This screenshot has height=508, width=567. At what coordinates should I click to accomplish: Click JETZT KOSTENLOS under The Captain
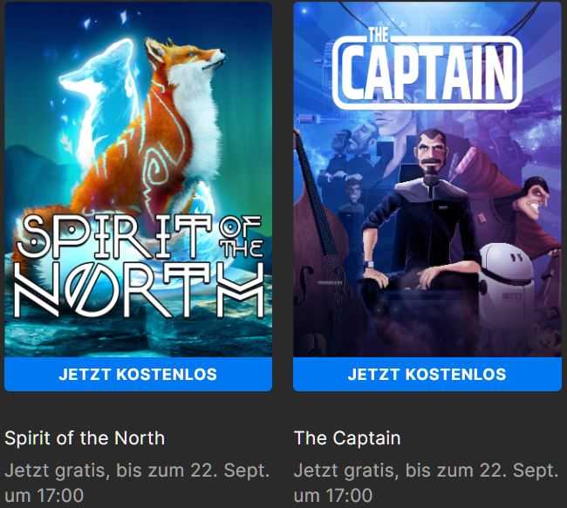click(x=427, y=374)
